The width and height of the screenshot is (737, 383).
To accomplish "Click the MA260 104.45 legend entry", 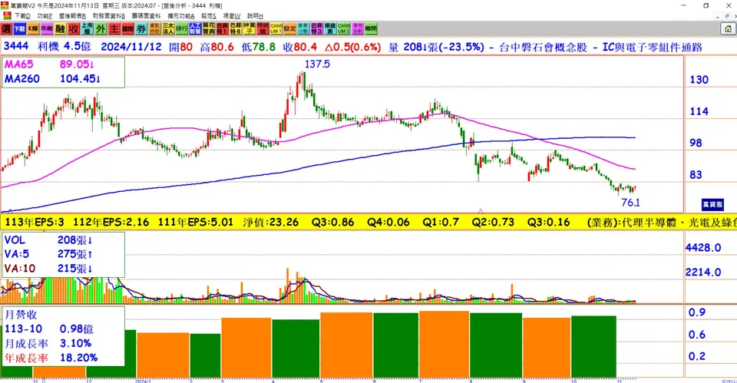I will point(52,79).
